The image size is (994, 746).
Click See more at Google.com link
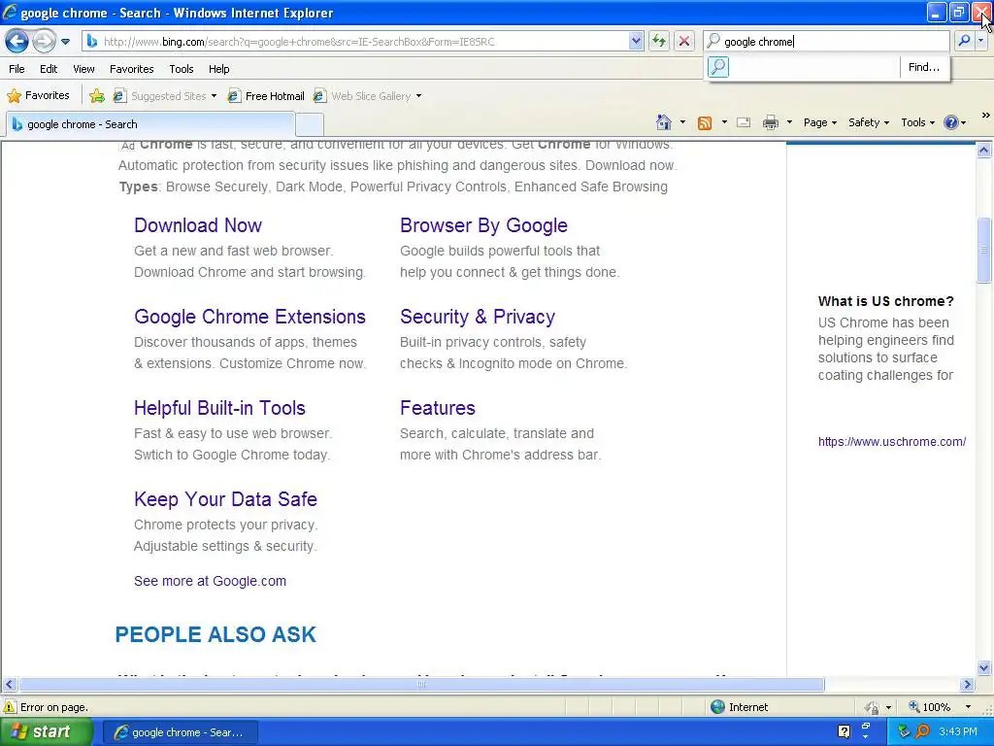[x=210, y=581]
